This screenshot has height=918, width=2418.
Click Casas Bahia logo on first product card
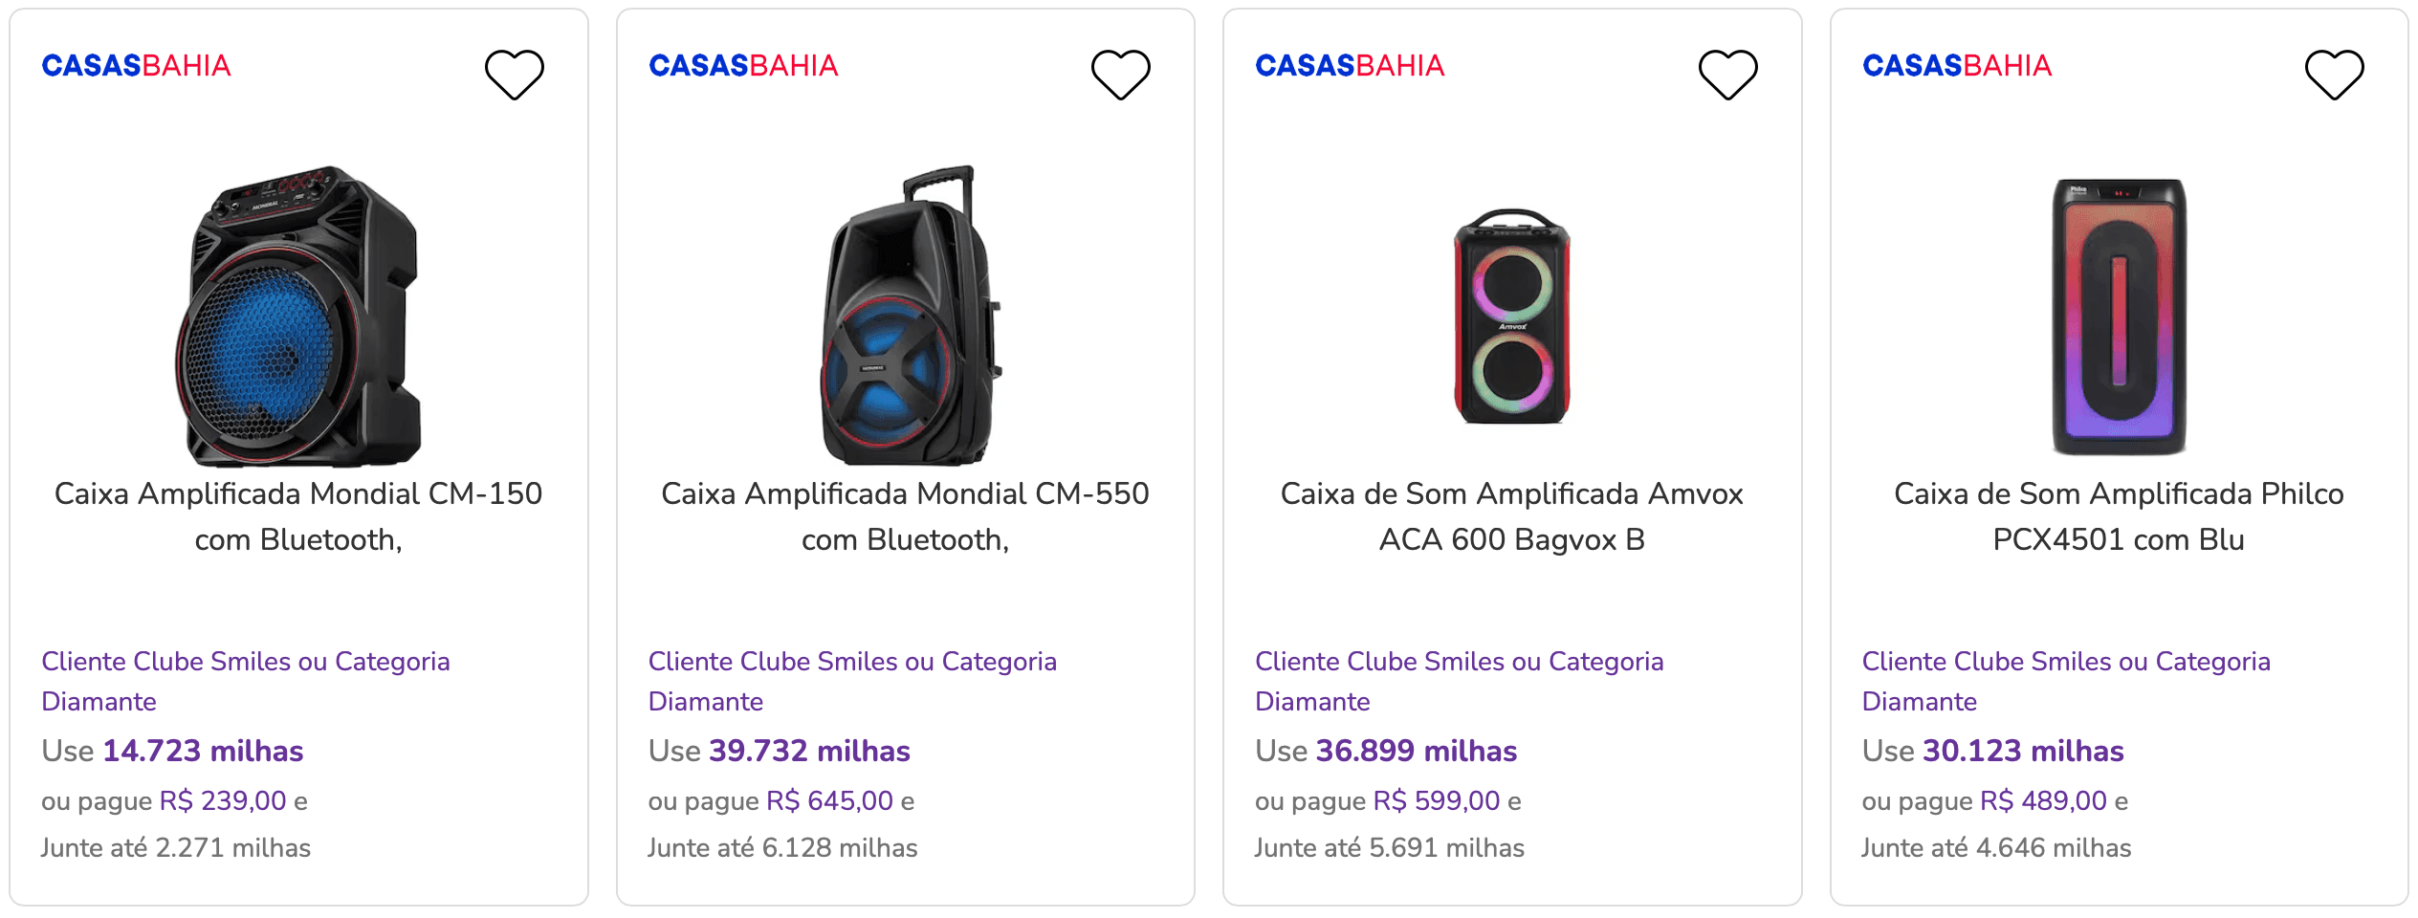click(136, 66)
